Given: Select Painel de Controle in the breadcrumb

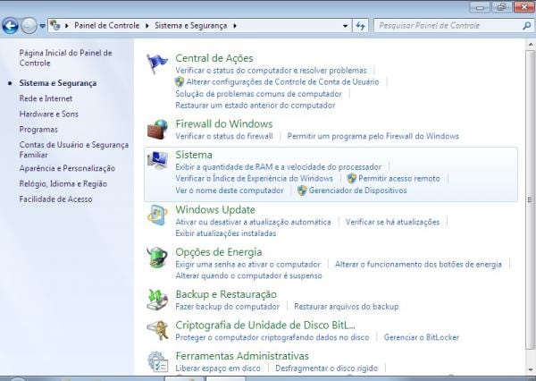Looking at the screenshot, I should pos(106,26).
